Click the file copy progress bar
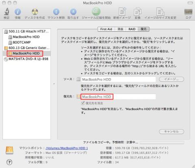This screenshot has height=168, width=195. tap(162, 142)
